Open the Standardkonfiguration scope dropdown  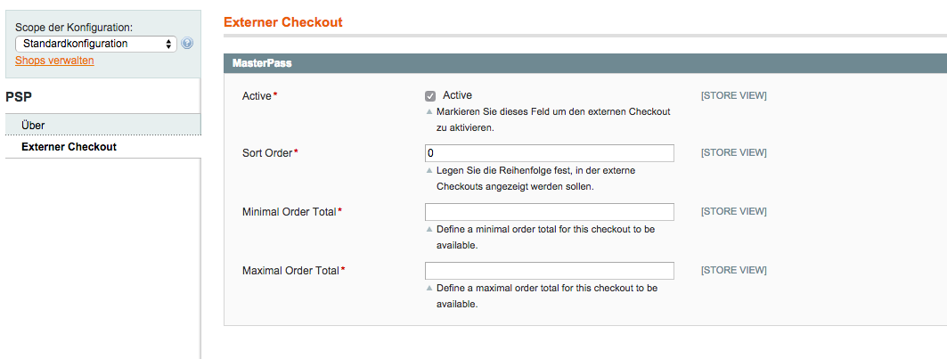click(x=95, y=44)
